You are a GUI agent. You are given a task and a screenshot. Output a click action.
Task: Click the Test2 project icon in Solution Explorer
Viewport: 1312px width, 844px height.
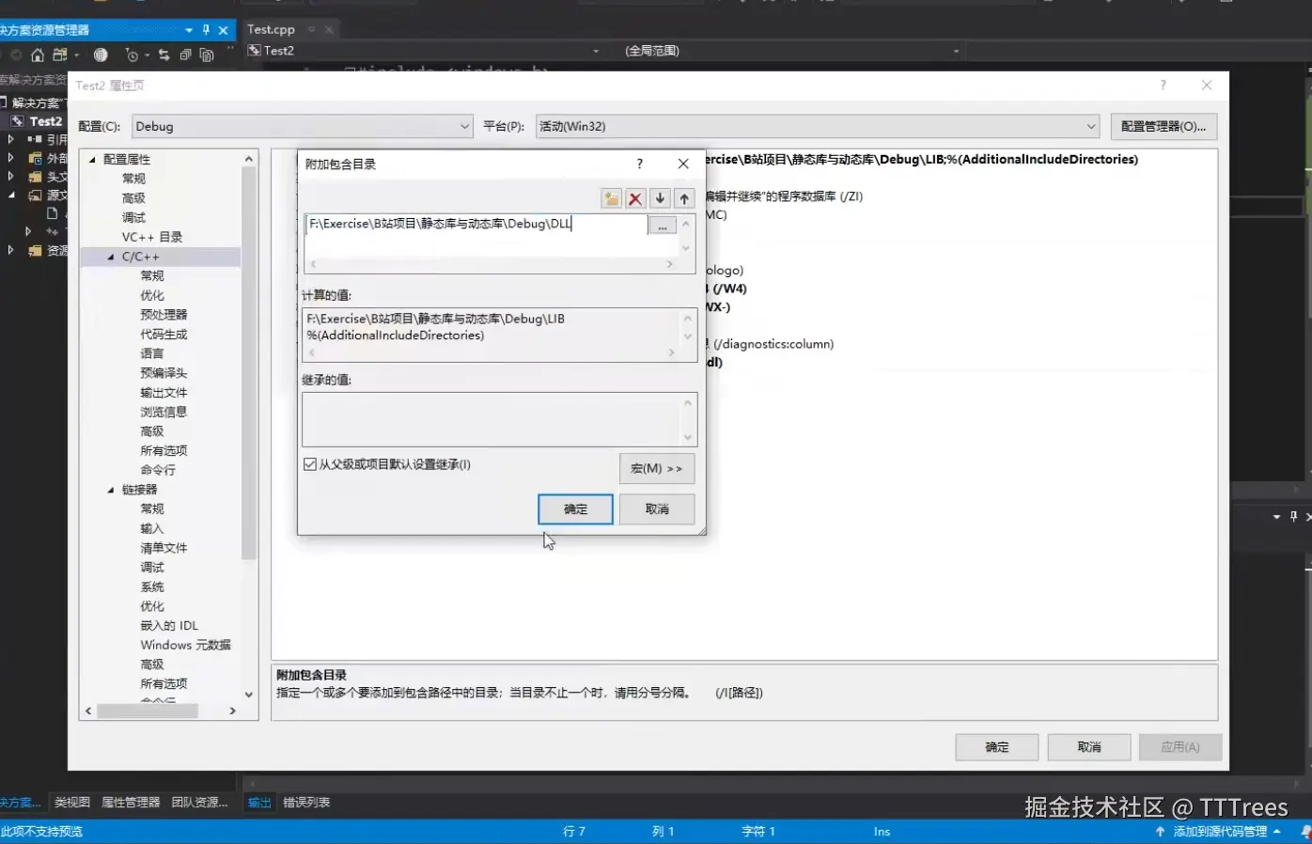click(x=18, y=121)
